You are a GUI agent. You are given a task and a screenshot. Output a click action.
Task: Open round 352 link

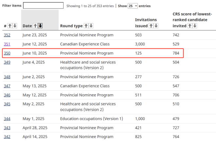click(x=7, y=35)
